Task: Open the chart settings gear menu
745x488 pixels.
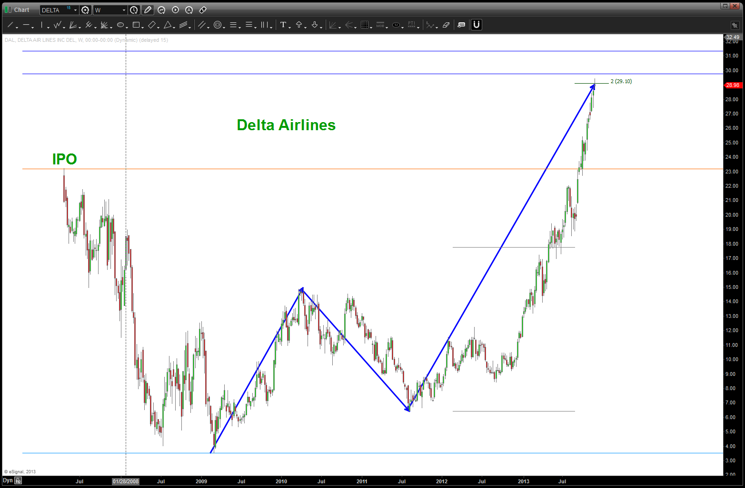Action: tap(85, 10)
